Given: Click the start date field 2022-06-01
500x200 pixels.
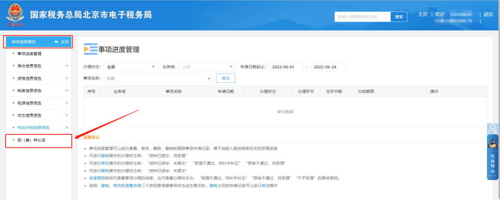Looking at the screenshot, I should pos(286,67).
